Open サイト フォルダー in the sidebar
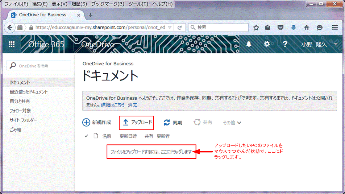 pyautogui.click(x=23, y=120)
